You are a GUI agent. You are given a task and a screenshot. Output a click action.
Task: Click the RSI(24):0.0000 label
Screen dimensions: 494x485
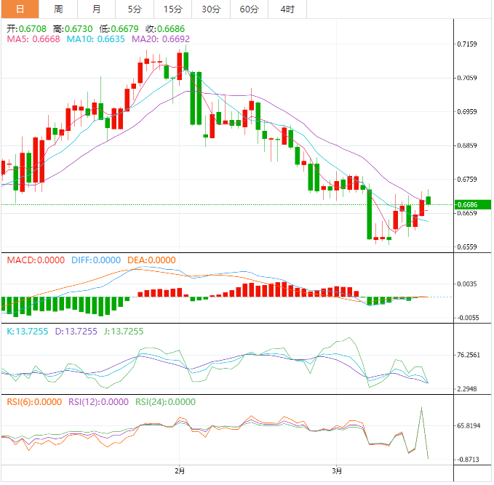tap(165, 402)
